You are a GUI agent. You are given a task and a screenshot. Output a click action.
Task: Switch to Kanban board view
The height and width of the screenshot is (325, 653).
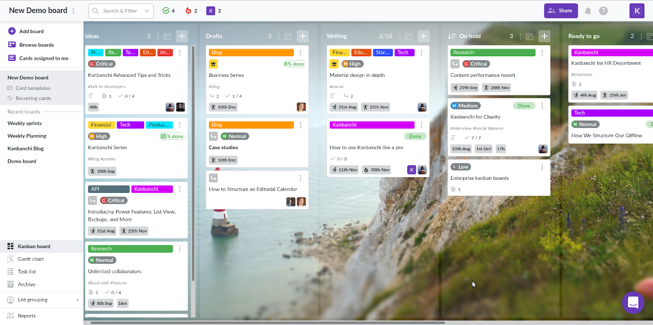coord(41,246)
